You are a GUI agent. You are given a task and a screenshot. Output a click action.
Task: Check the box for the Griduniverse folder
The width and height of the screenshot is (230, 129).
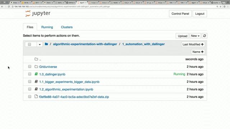pos(29,67)
